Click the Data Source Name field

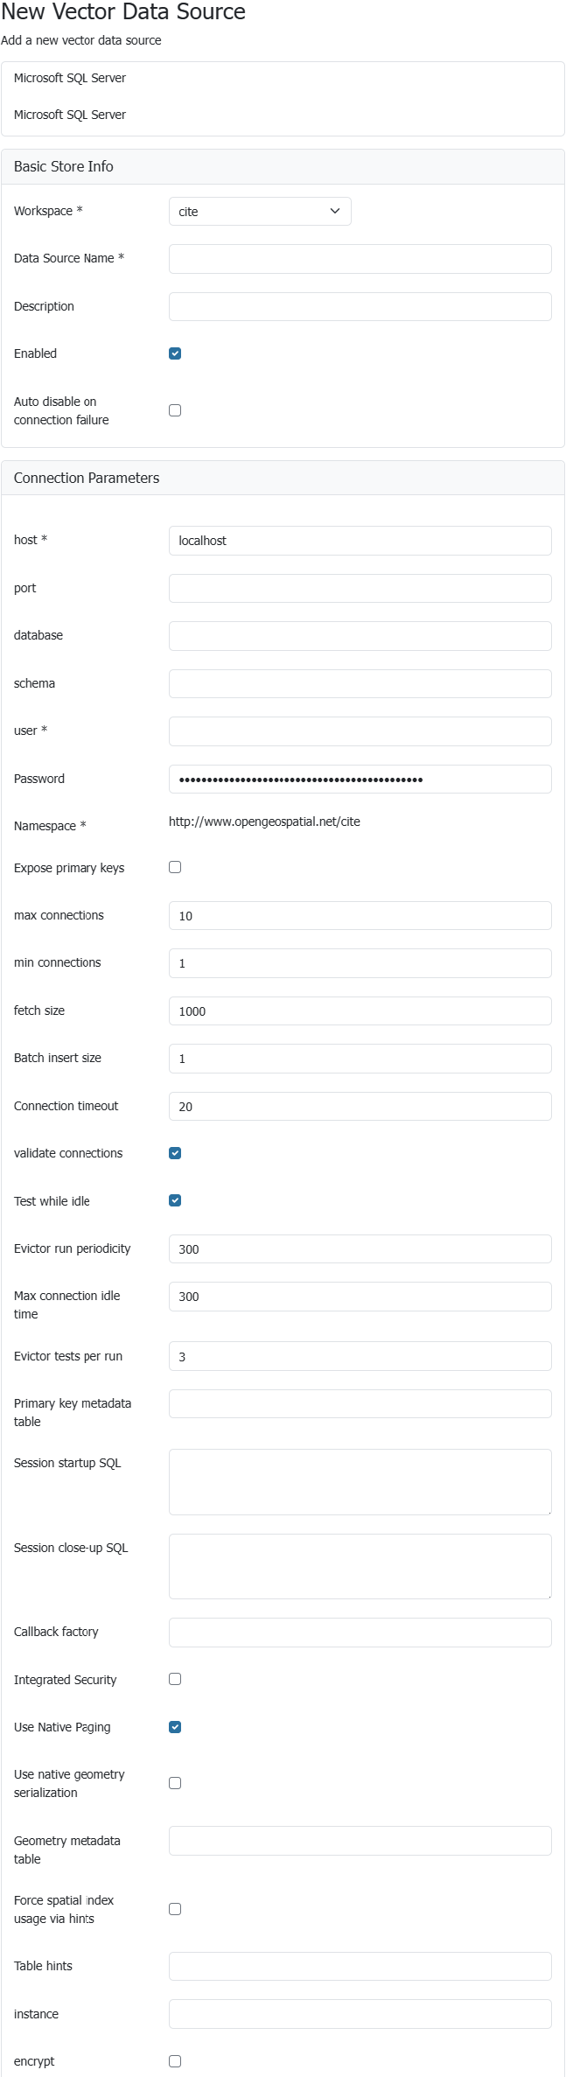coord(360,259)
